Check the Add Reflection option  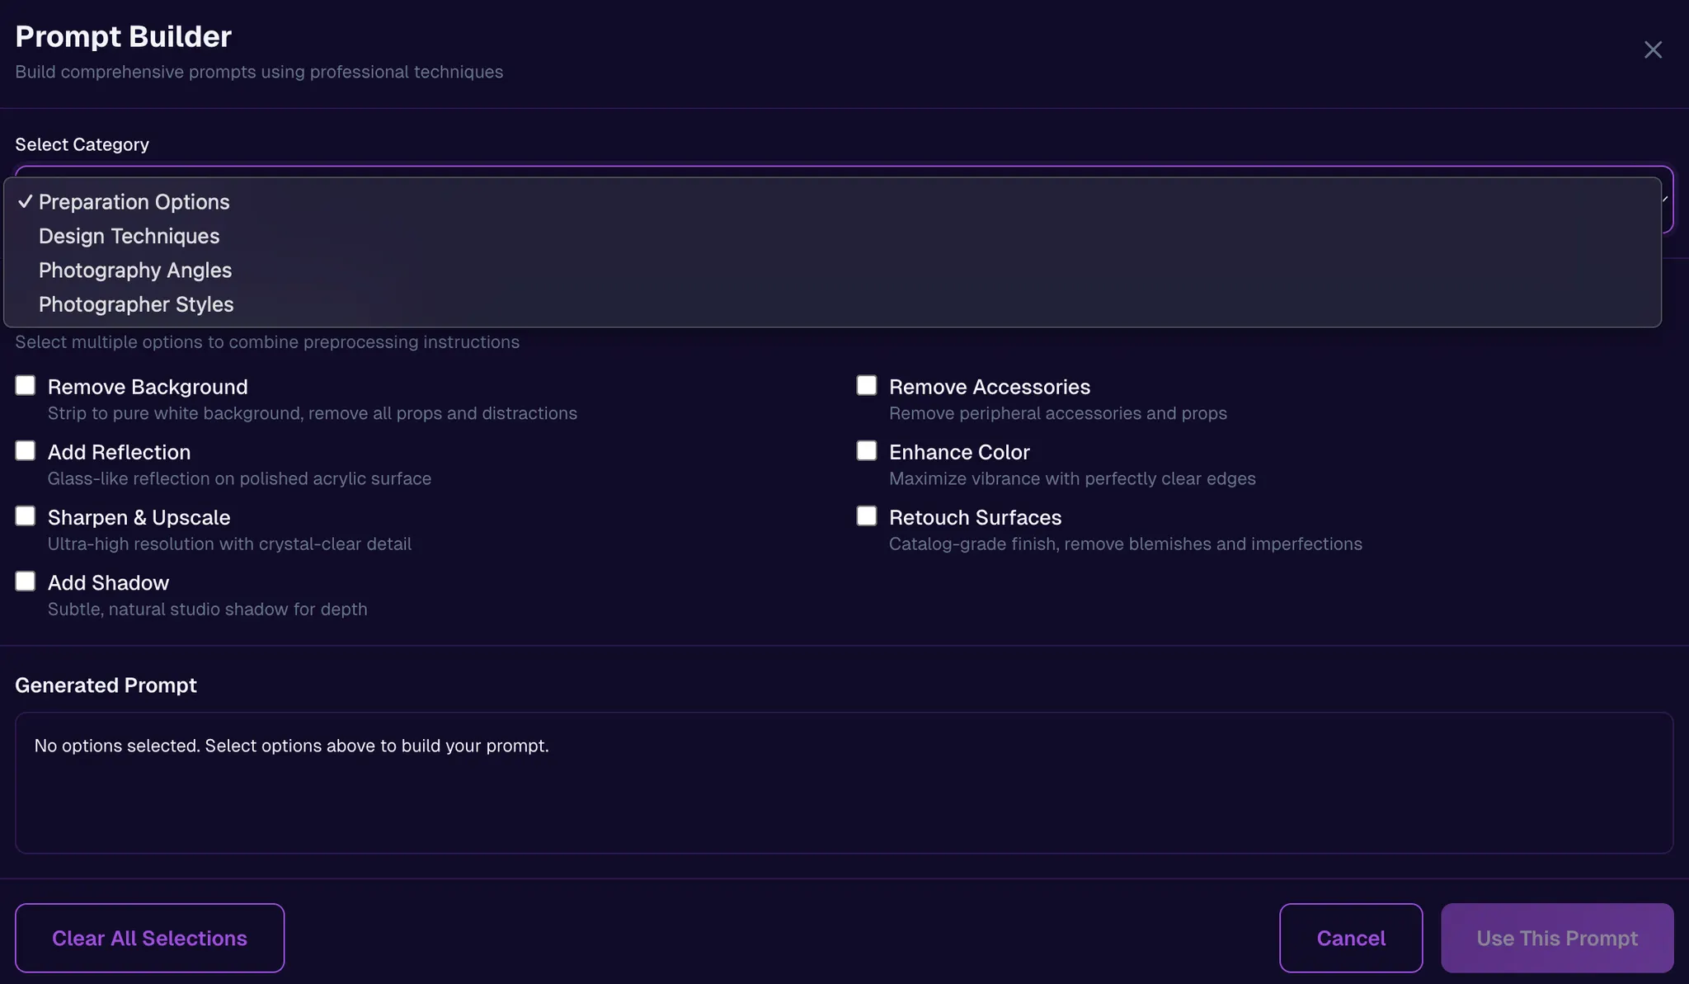coord(26,451)
